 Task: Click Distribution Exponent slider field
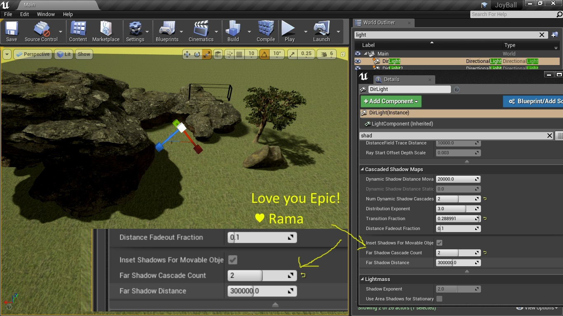pyautogui.click(x=458, y=209)
